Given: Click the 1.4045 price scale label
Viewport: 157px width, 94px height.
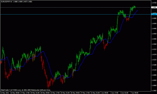Looking at the screenshot, I should point(154,80).
